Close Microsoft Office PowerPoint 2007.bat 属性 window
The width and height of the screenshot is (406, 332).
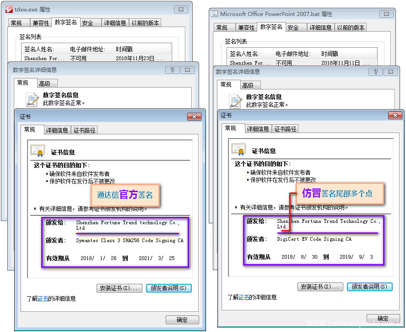(386, 14)
